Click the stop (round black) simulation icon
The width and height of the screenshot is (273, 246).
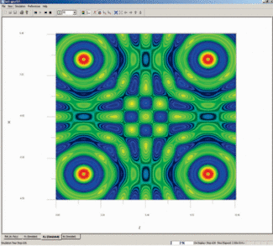pyautogui.click(x=50, y=13)
